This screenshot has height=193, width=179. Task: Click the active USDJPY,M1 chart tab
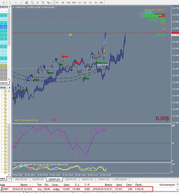[x=54, y=179]
